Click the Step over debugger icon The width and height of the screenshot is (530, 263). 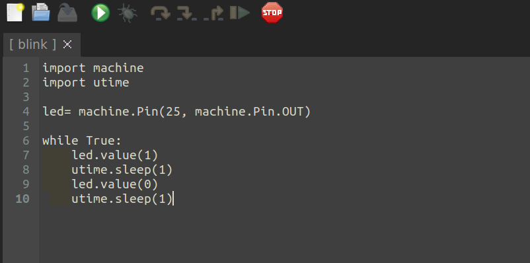tap(160, 13)
